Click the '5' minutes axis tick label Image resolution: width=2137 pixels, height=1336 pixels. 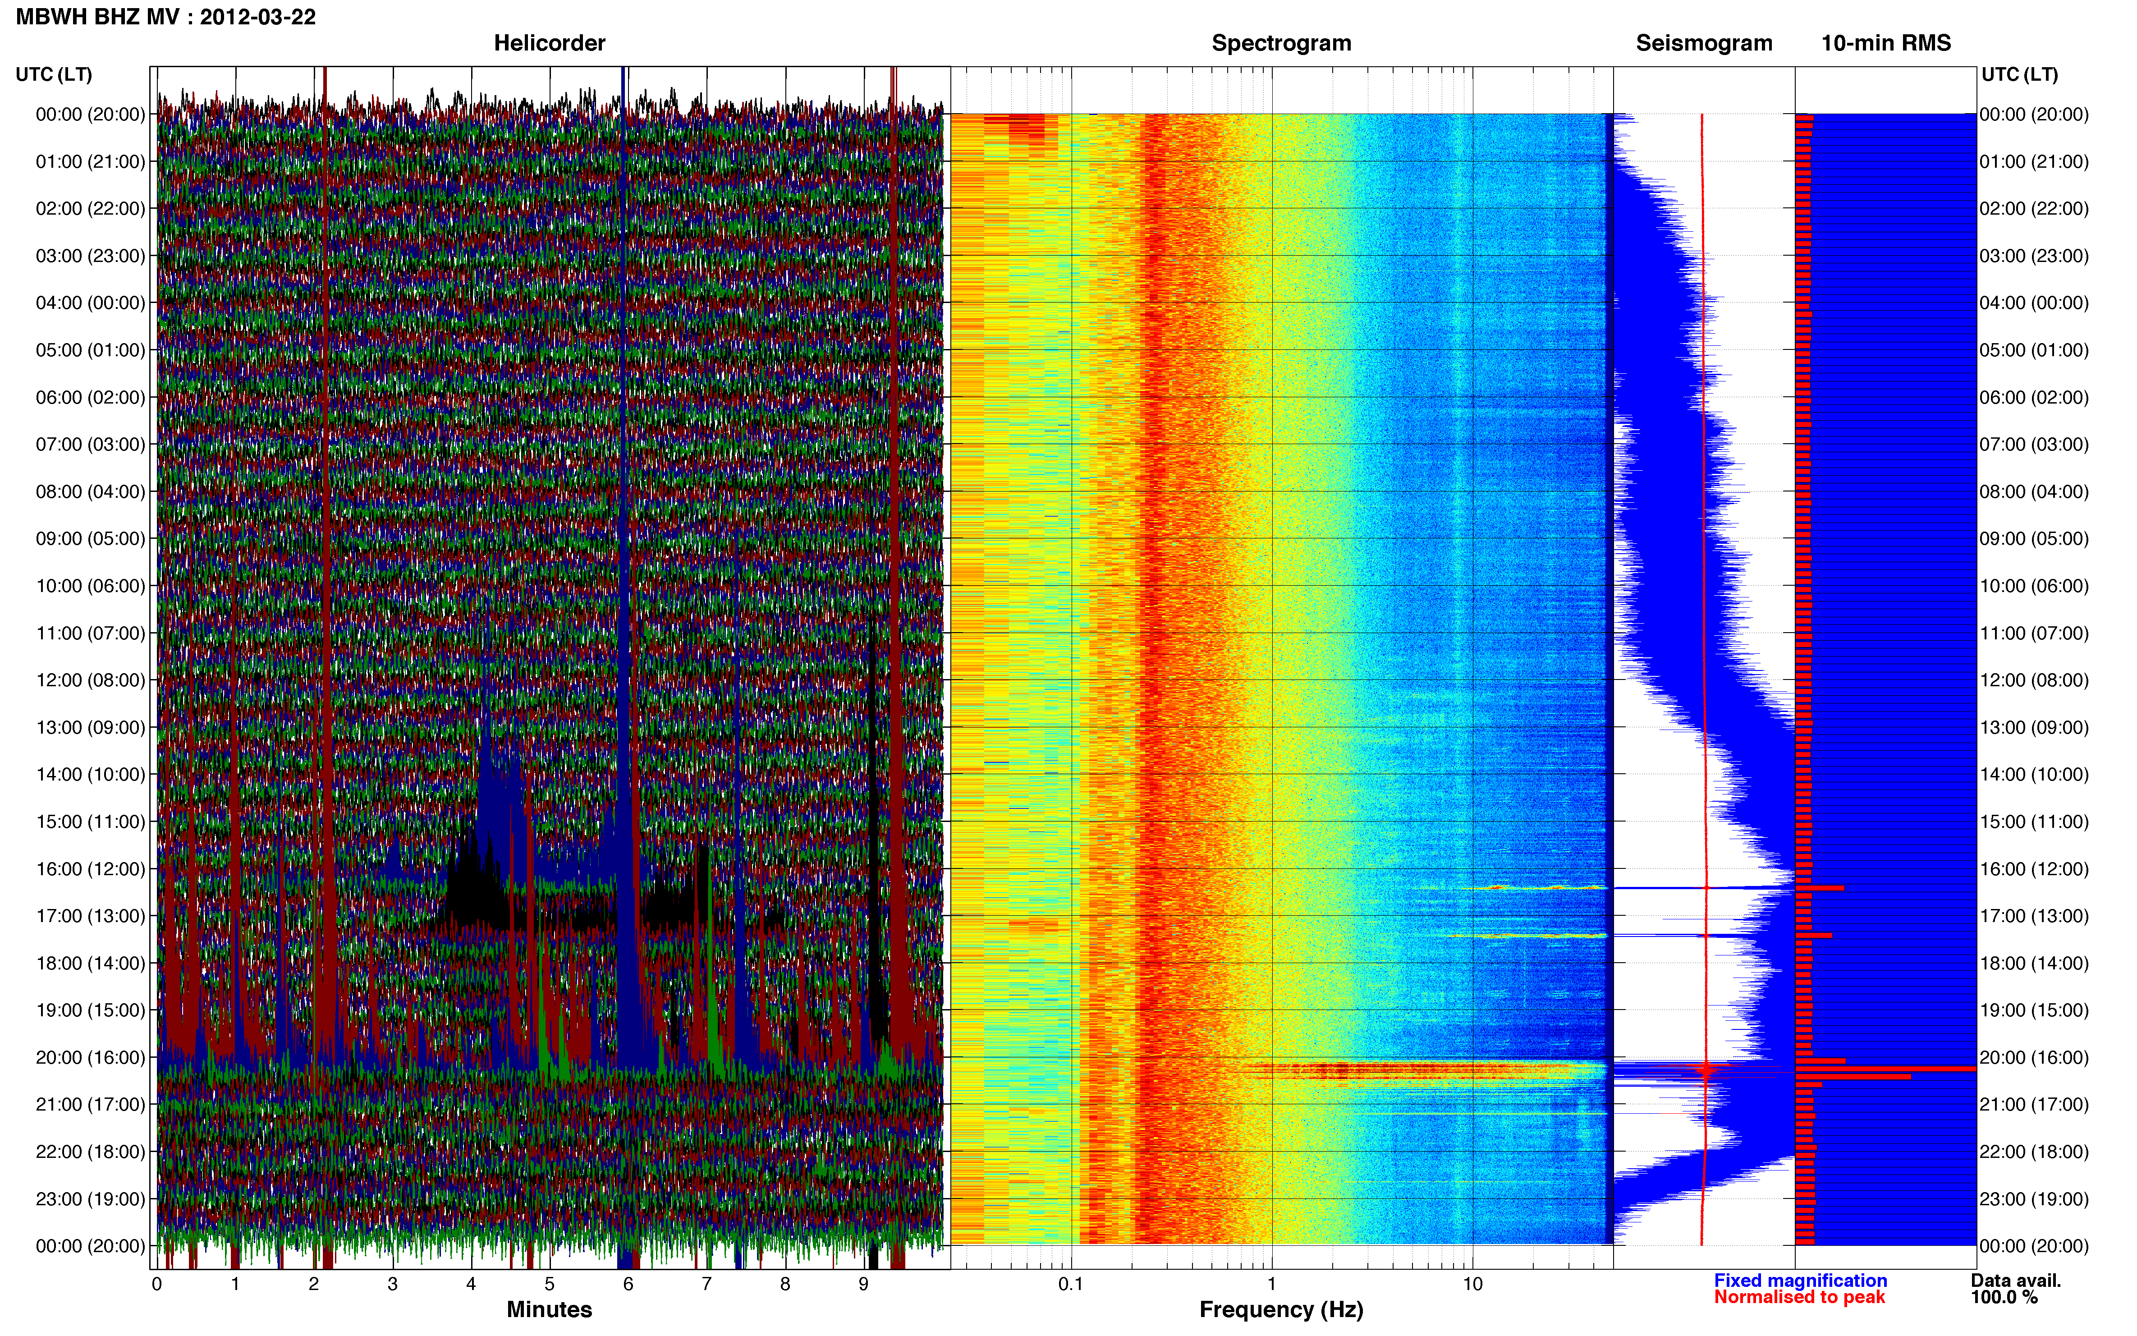point(550,1284)
